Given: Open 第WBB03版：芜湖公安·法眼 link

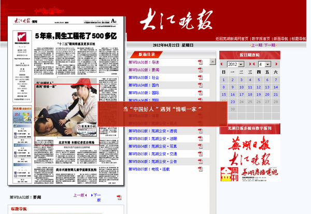Looking at the screenshot, I should [x=152, y=138].
